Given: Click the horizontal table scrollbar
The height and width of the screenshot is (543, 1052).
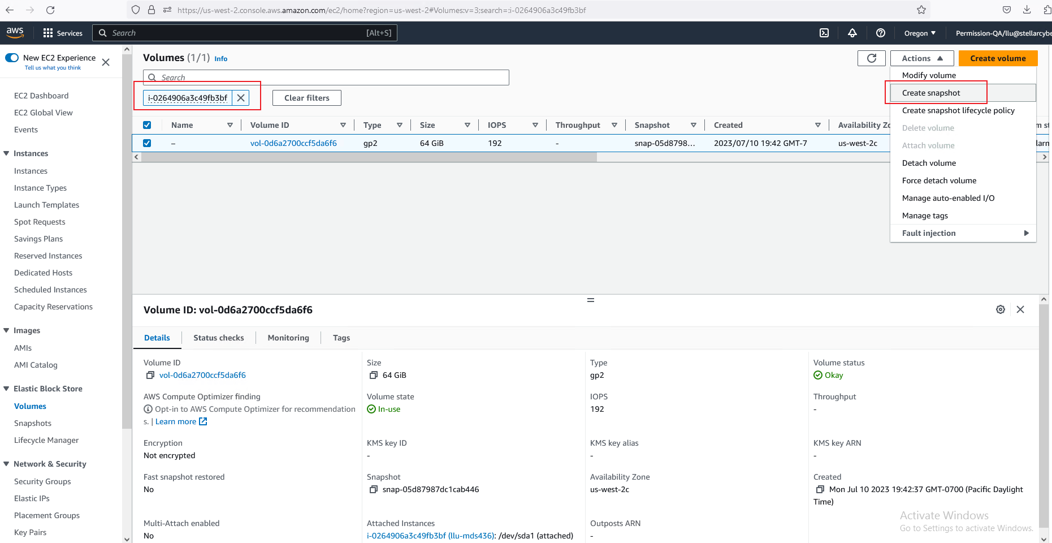Looking at the screenshot, I should coord(369,157).
